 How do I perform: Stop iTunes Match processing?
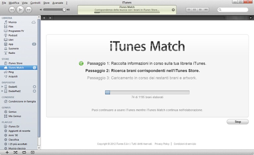click(238, 122)
